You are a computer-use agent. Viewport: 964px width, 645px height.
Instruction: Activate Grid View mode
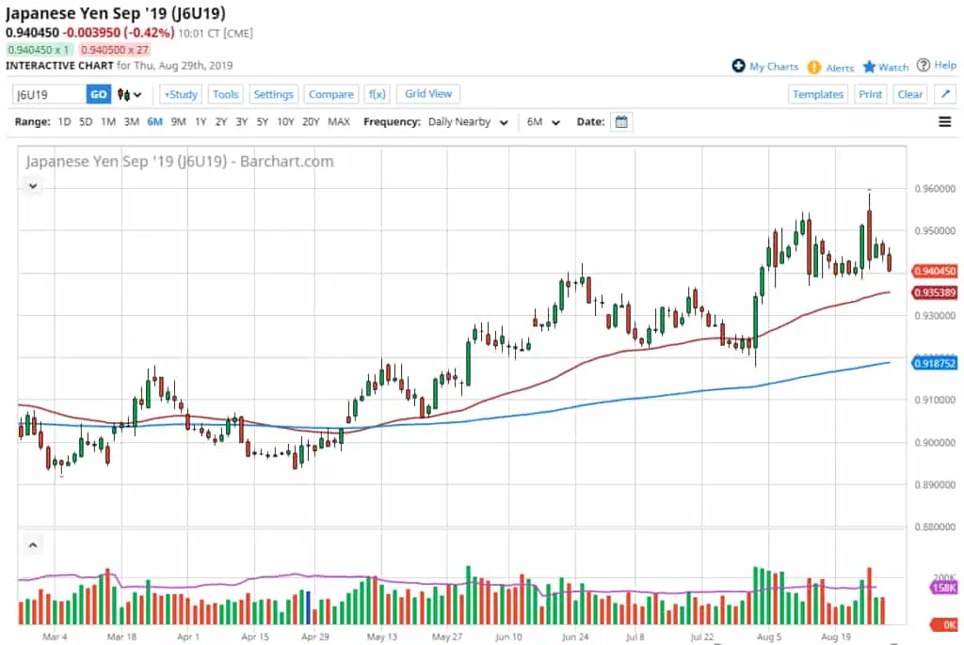tap(427, 93)
